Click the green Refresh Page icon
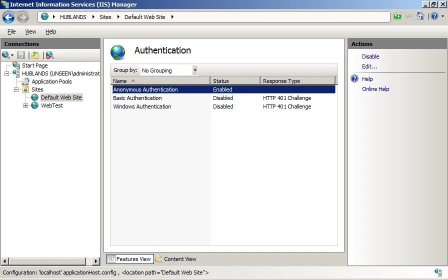The height and width of the screenshot is (280, 448). pos(397,16)
